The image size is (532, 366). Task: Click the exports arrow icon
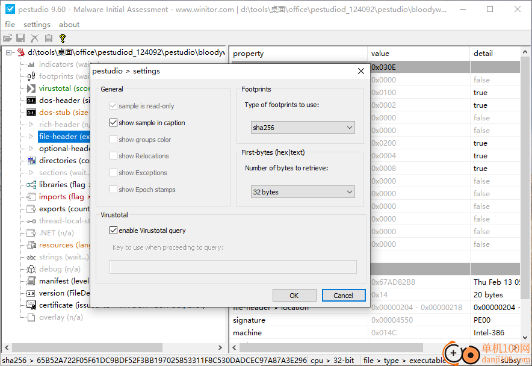[x=31, y=209]
